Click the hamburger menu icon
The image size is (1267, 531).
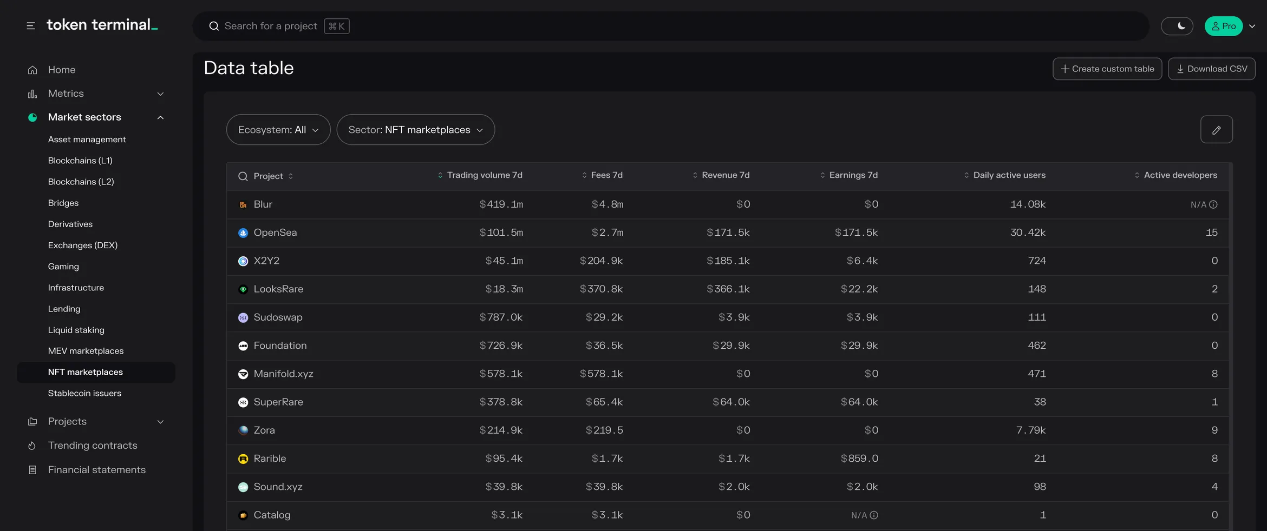click(31, 25)
